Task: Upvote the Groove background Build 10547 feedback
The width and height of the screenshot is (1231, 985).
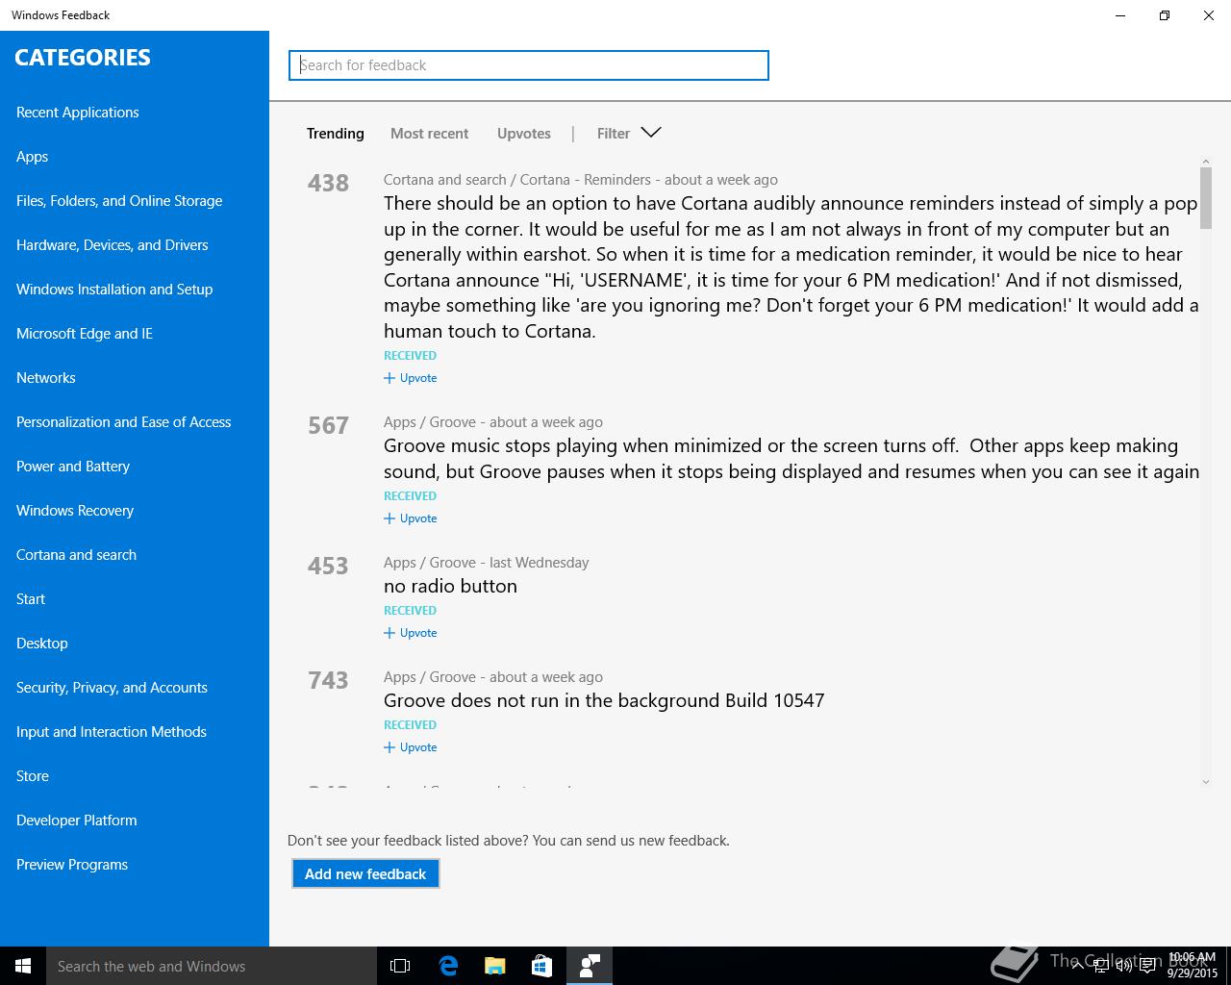Action: click(411, 747)
